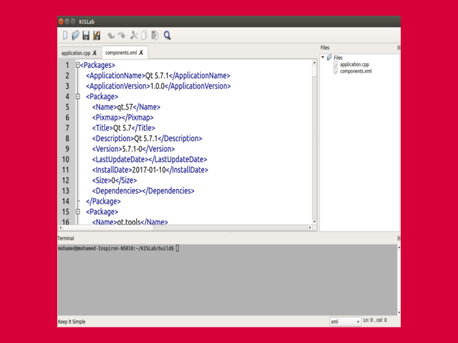458x343 pixels.
Task: Close the Files panel
Action: pos(398,47)
